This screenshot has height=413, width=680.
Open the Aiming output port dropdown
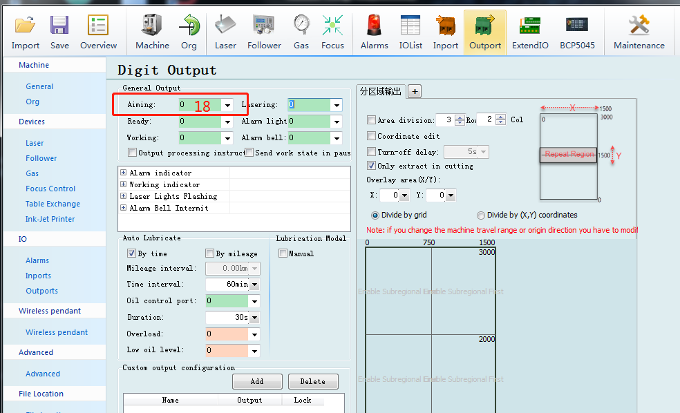click(227, 105)
